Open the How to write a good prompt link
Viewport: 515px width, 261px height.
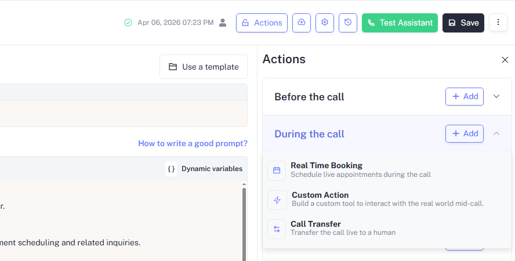tap(193, 143)
